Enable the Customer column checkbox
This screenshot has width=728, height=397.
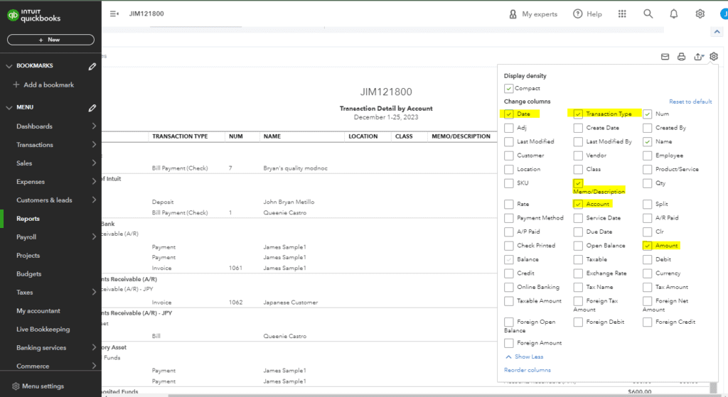509,156
